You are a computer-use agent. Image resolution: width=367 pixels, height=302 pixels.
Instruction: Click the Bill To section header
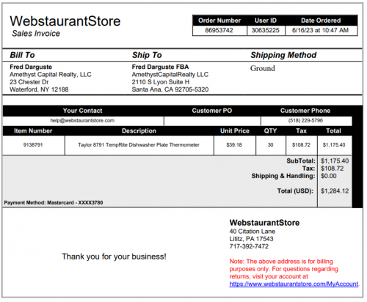pos(22,55)
